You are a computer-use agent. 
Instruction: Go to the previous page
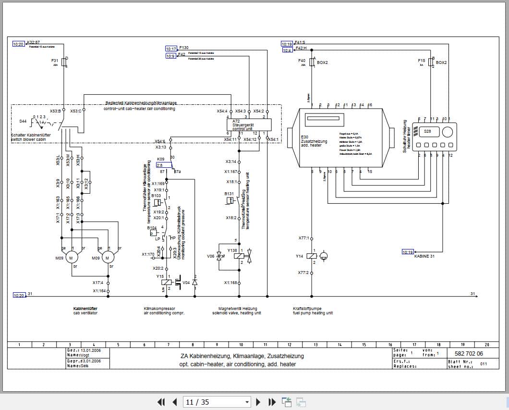(x=175, y=402)
